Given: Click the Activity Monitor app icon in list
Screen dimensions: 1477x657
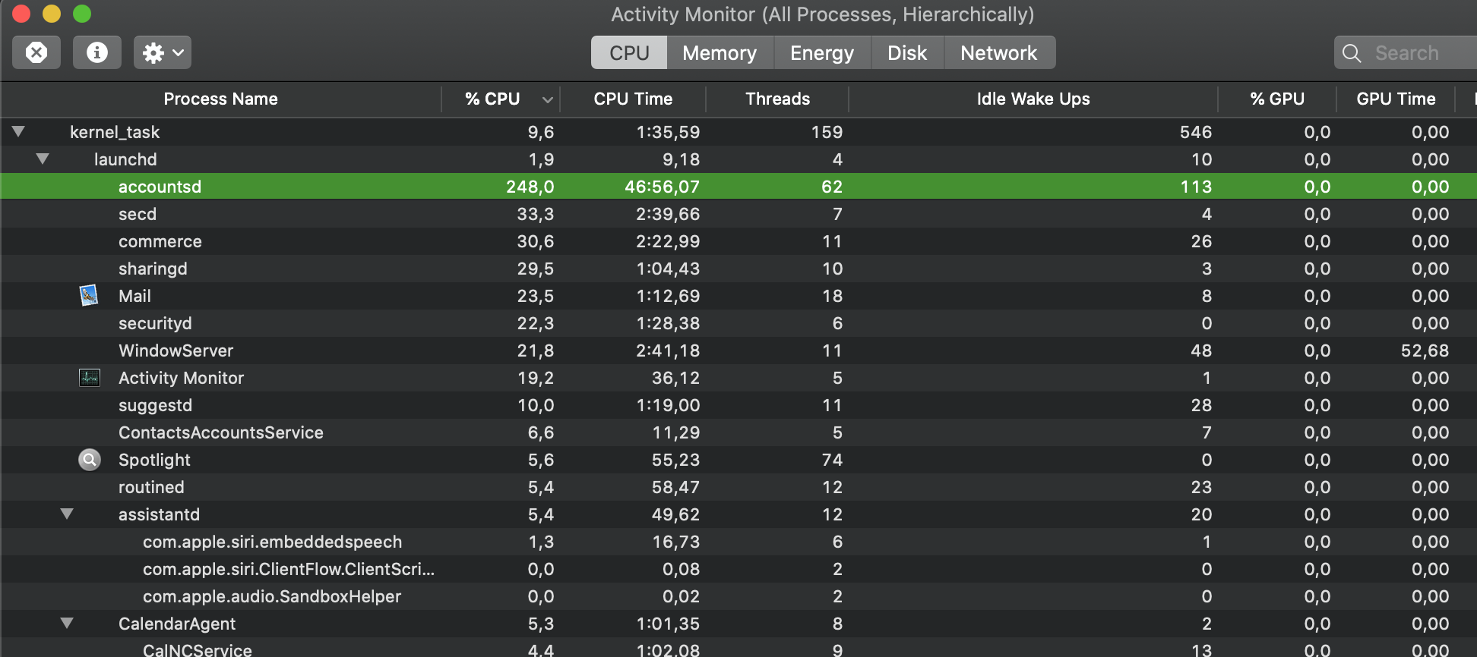Looking at the screenshot, I should pos(90,377).
